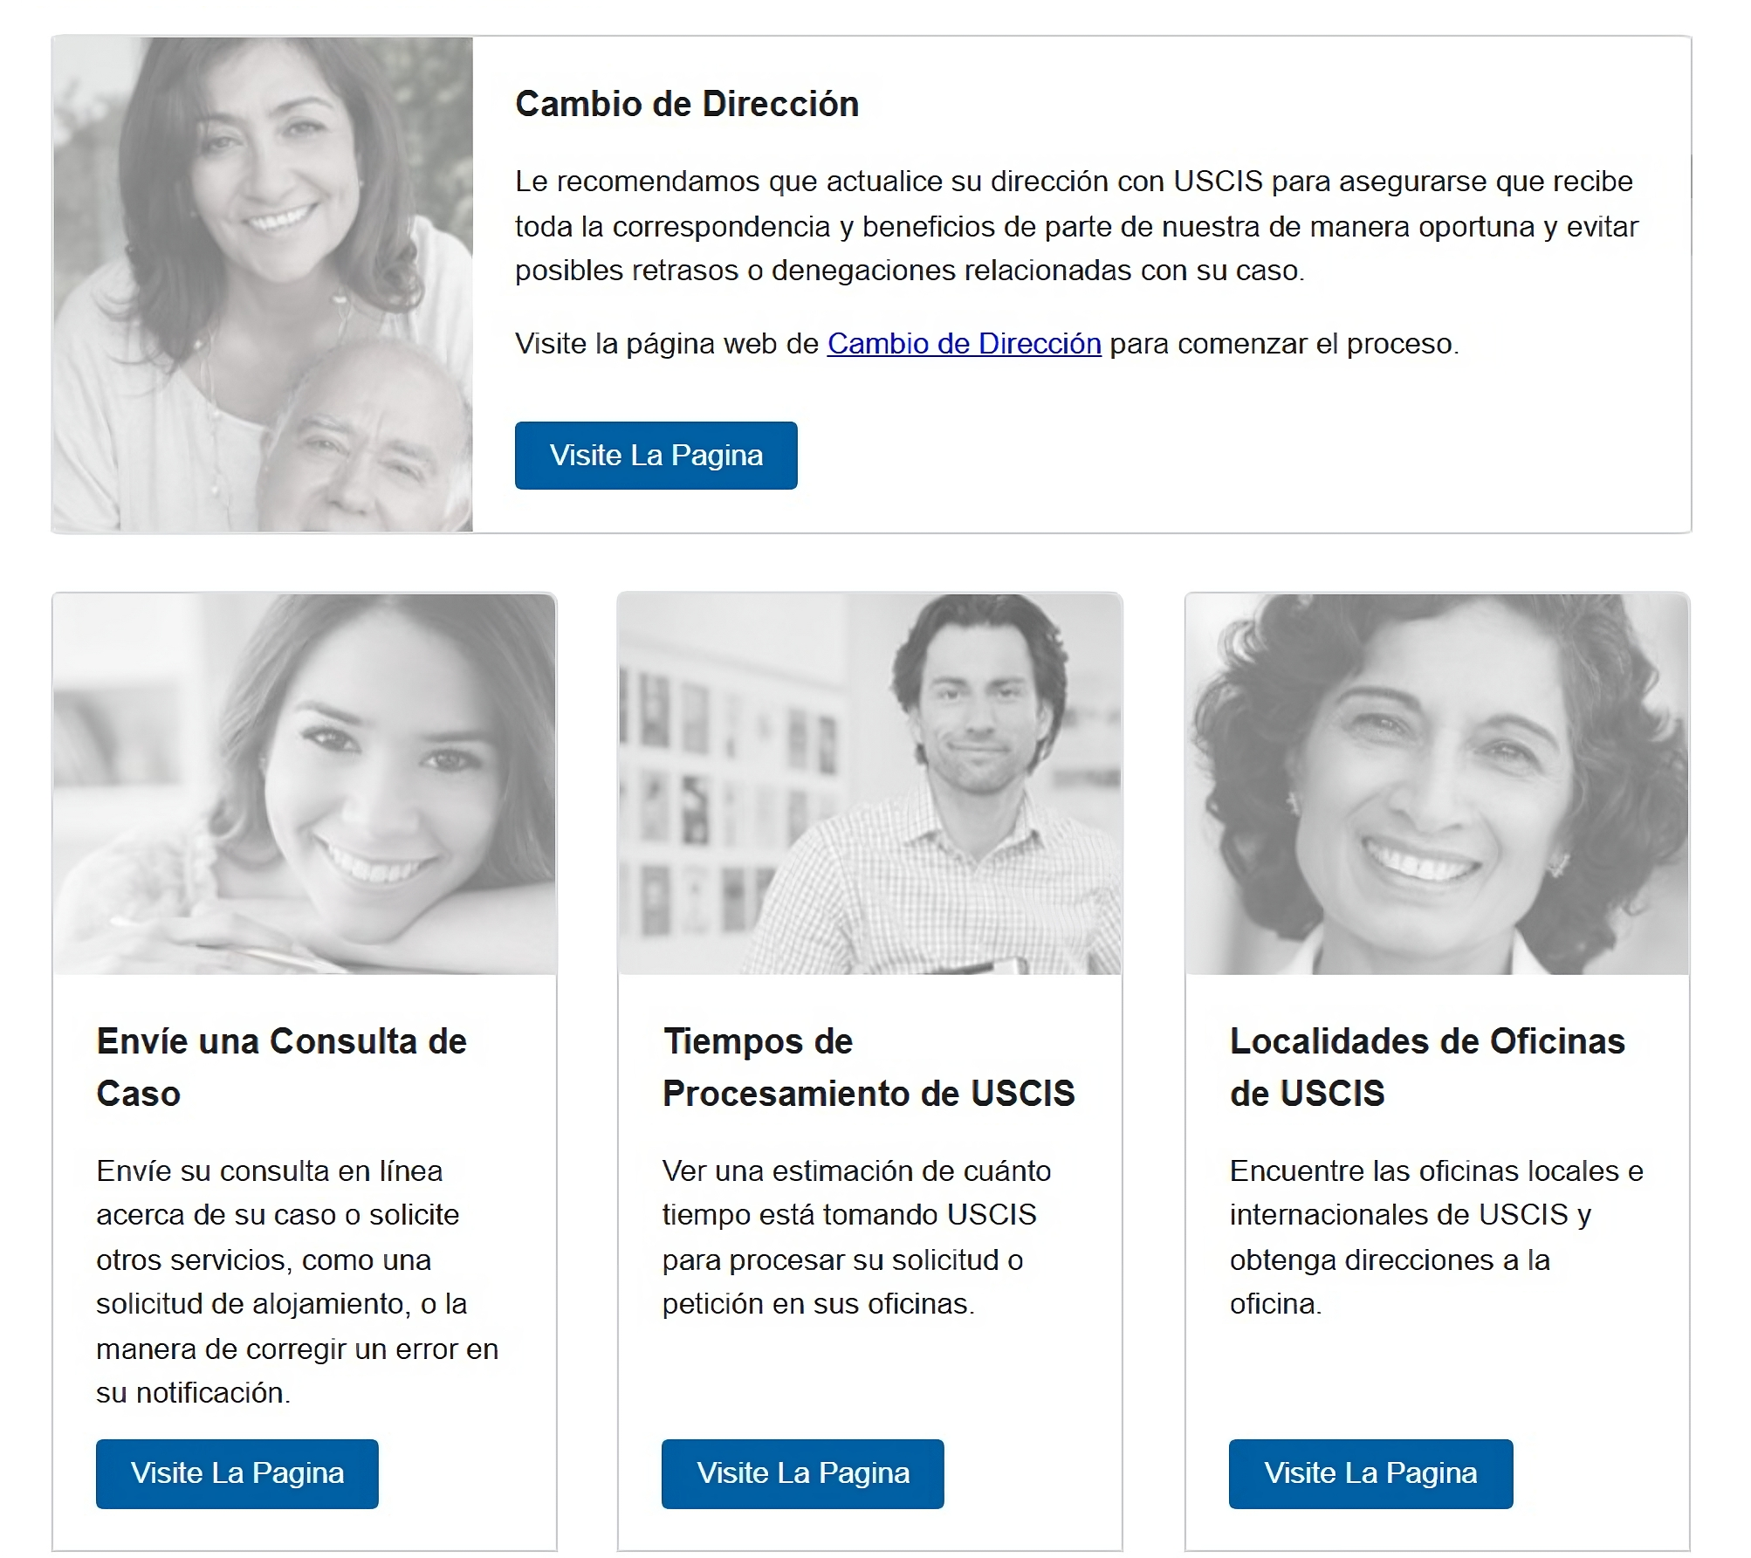Select the photo of woman resting on arms
The image size is (1751, 1558).
(305, 784)
